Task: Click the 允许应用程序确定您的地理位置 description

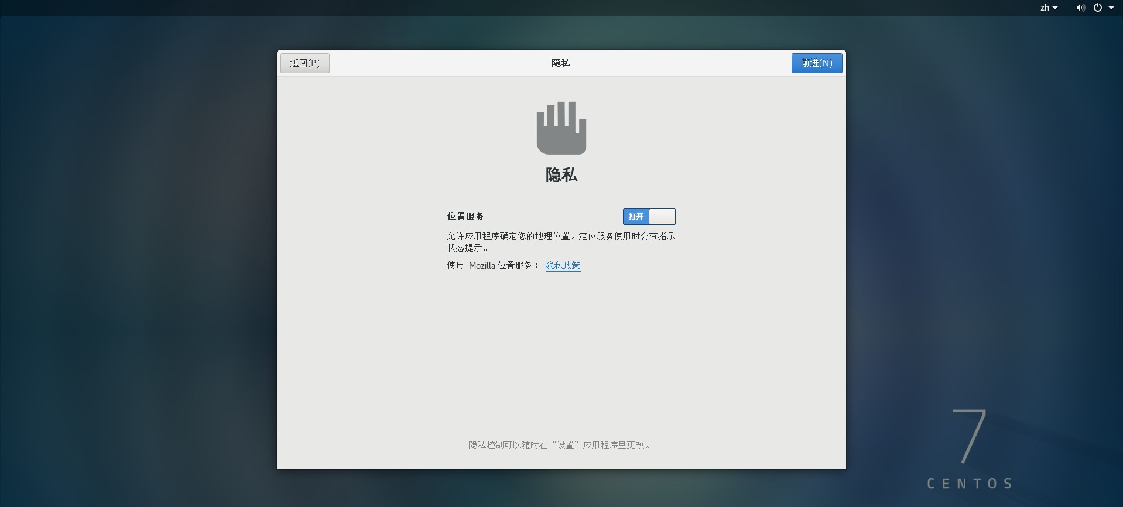Action: coord(561,242)
